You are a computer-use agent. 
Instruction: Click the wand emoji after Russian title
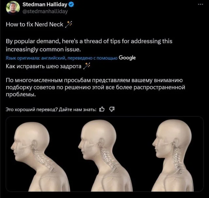click(87, 66)
